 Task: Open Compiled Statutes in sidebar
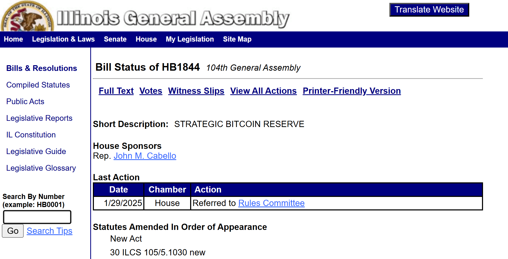[x=38, y=85]
